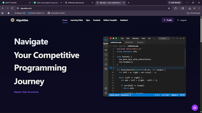202x113 pixels.
Task: Open the extensions grid icon in editor sidebar
Action: point(106,69)
